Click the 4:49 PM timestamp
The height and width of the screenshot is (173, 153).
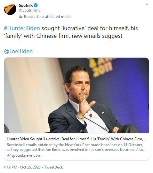[x=11, y=167]
